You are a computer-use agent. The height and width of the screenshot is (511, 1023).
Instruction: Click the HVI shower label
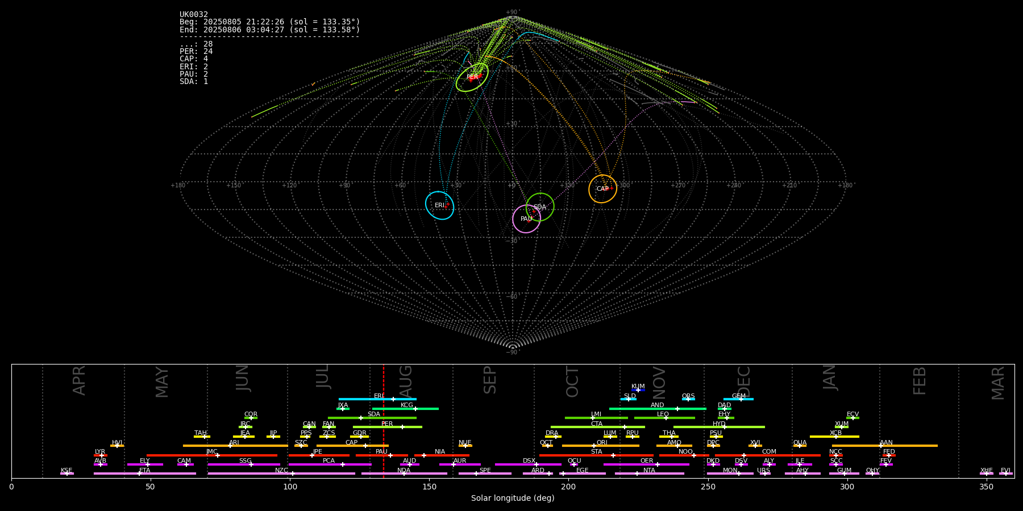(x=117, y=443)
